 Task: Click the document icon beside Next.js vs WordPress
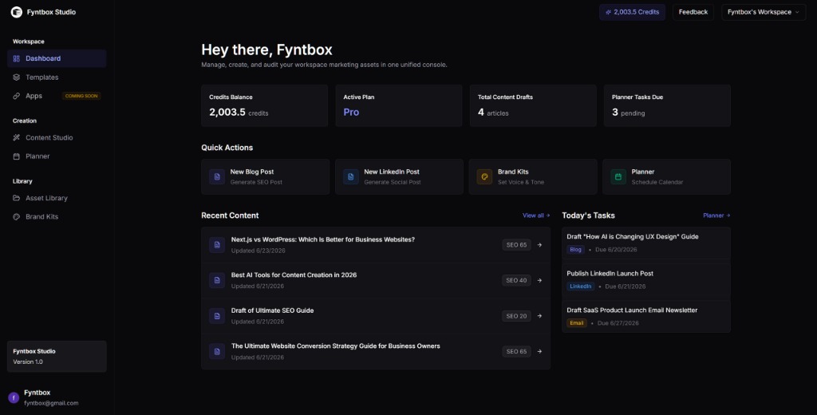[x=217, y=245]
